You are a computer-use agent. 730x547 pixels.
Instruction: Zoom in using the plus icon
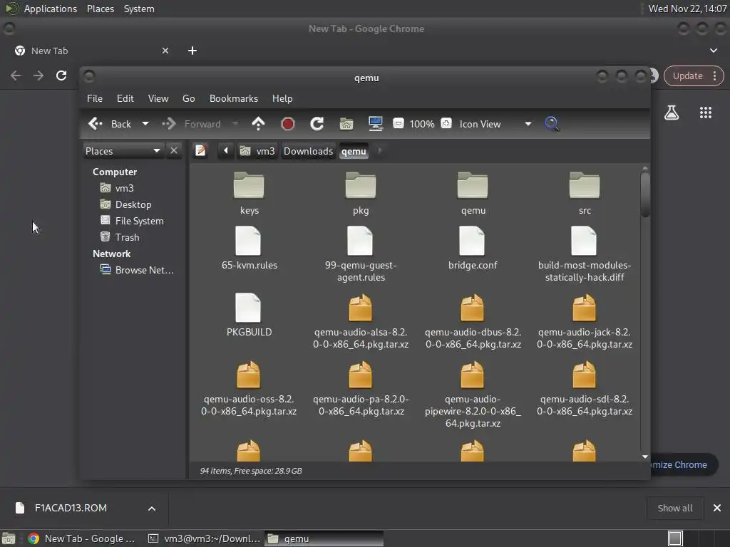tap(446, 124)
